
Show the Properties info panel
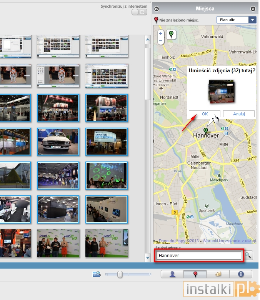241,274
